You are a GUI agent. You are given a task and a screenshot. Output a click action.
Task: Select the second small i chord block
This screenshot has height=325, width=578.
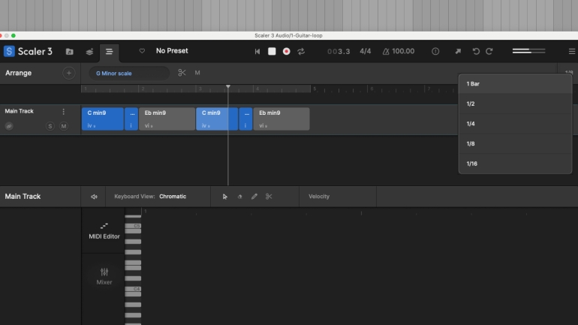(x=245, y=119)
